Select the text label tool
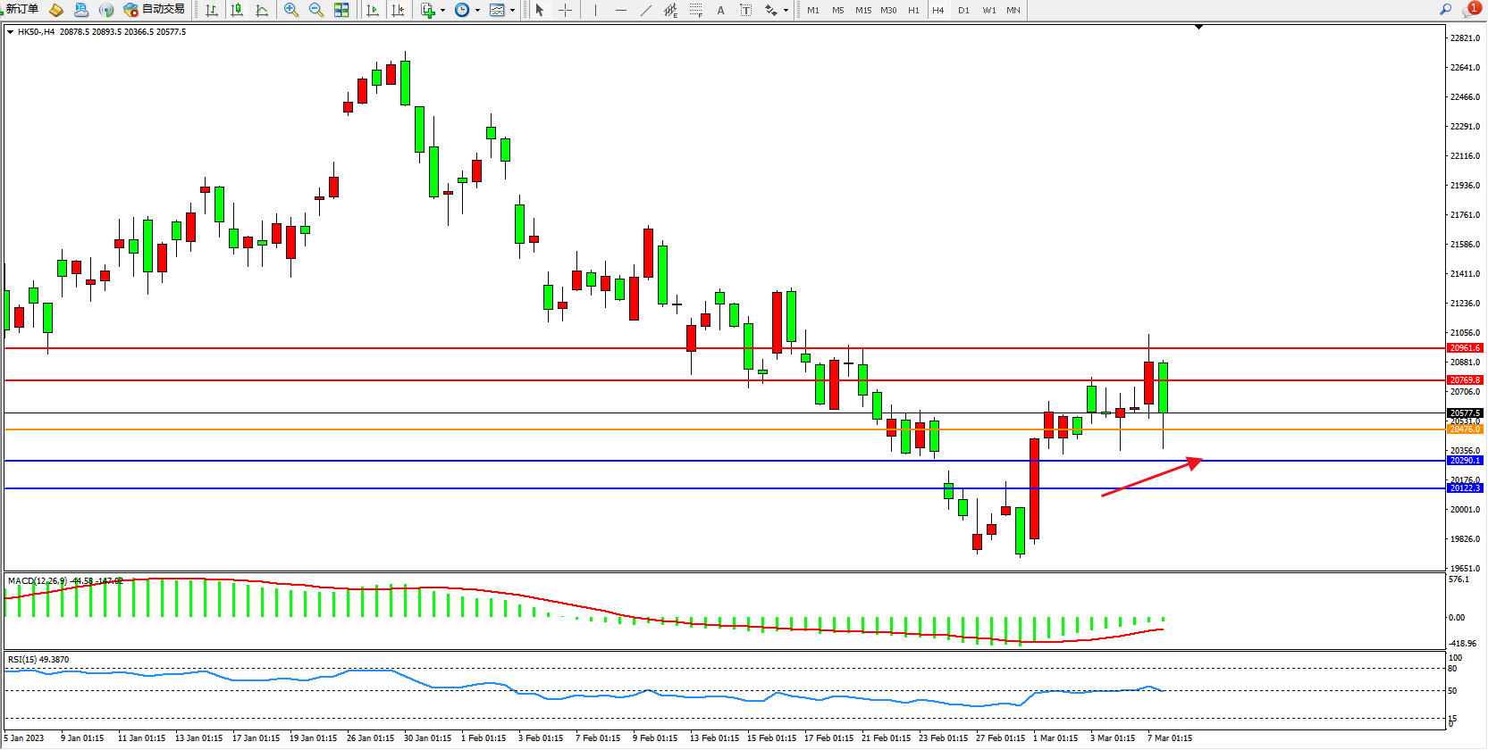This screenshot has width=1488, height=750. click(x=720, y=10)
